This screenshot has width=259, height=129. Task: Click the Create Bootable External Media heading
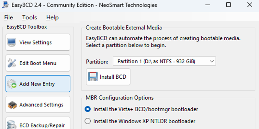pos(124,27)
